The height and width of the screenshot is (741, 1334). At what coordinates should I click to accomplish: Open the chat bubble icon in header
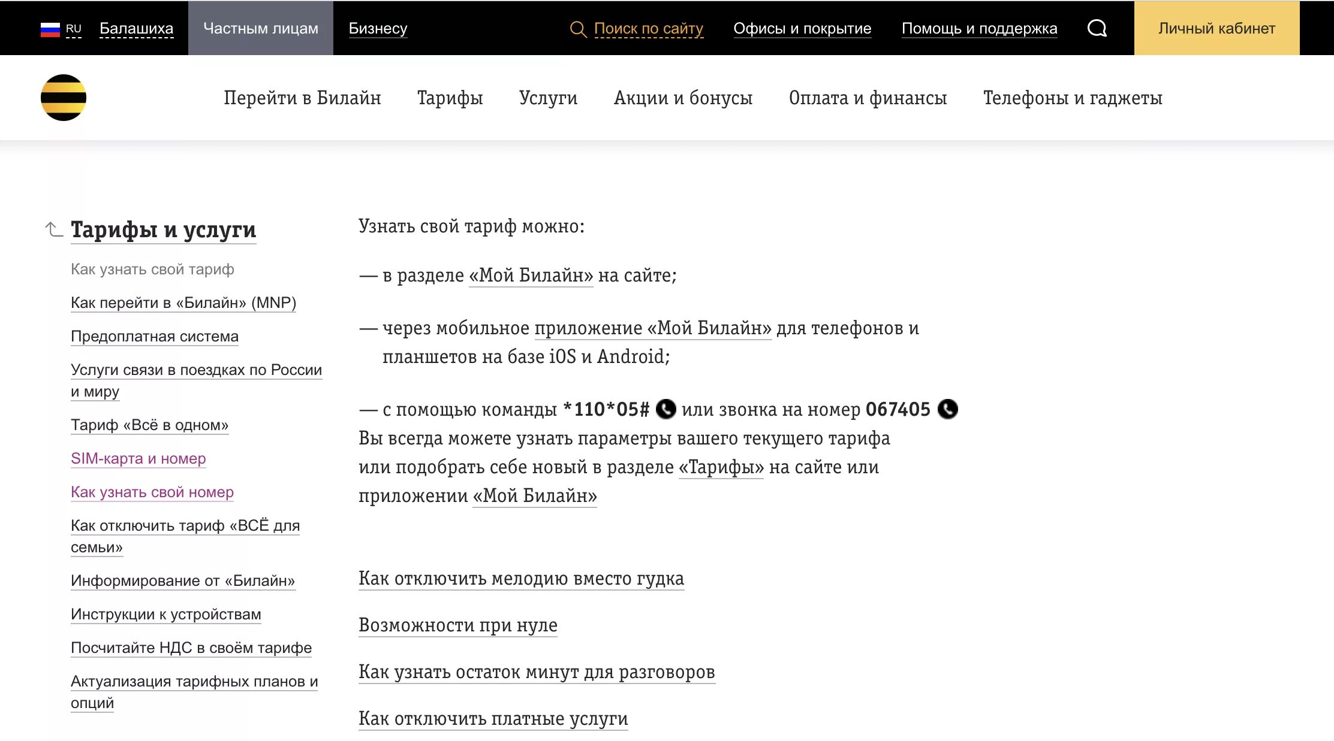[x=1097, y=28]
